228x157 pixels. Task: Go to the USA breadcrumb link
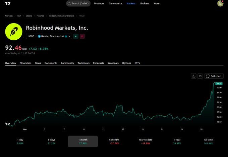[x=19, y=16]
